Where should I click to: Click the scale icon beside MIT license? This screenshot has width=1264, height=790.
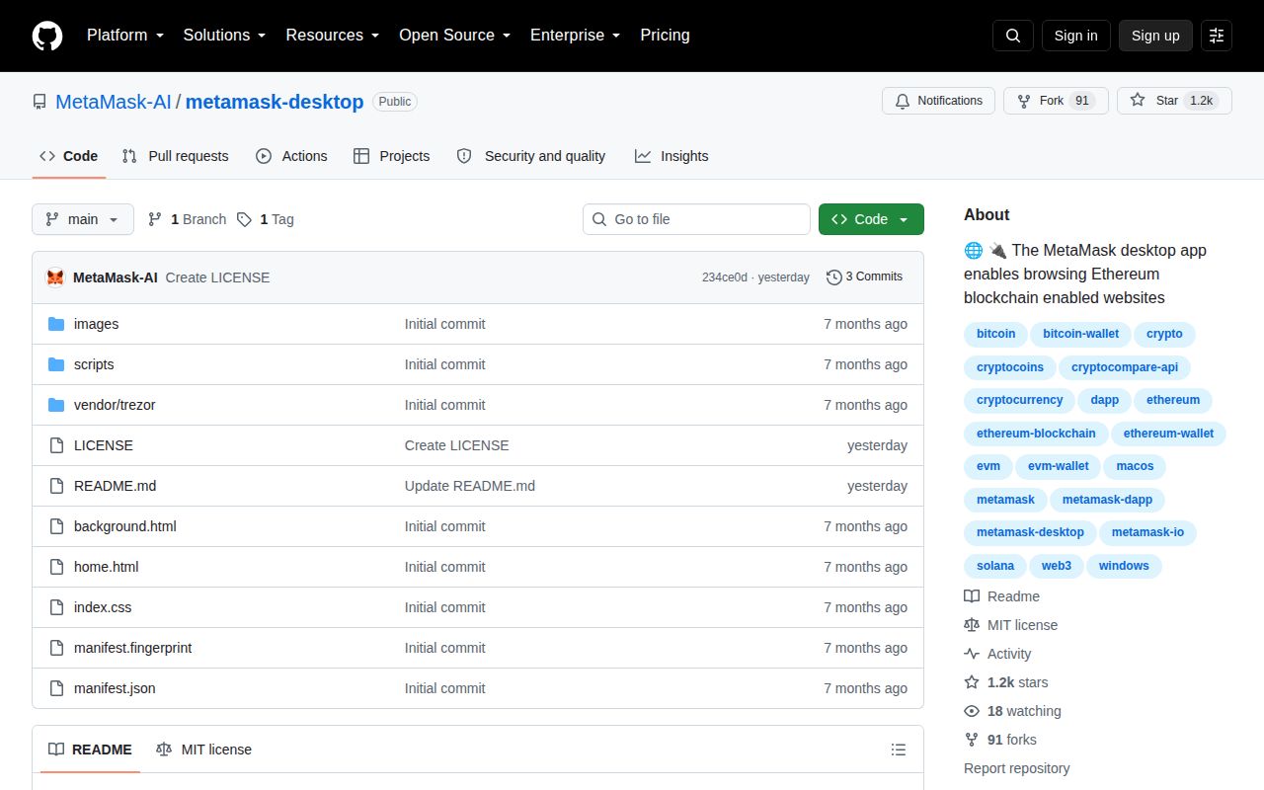click(x=972, y=625)
